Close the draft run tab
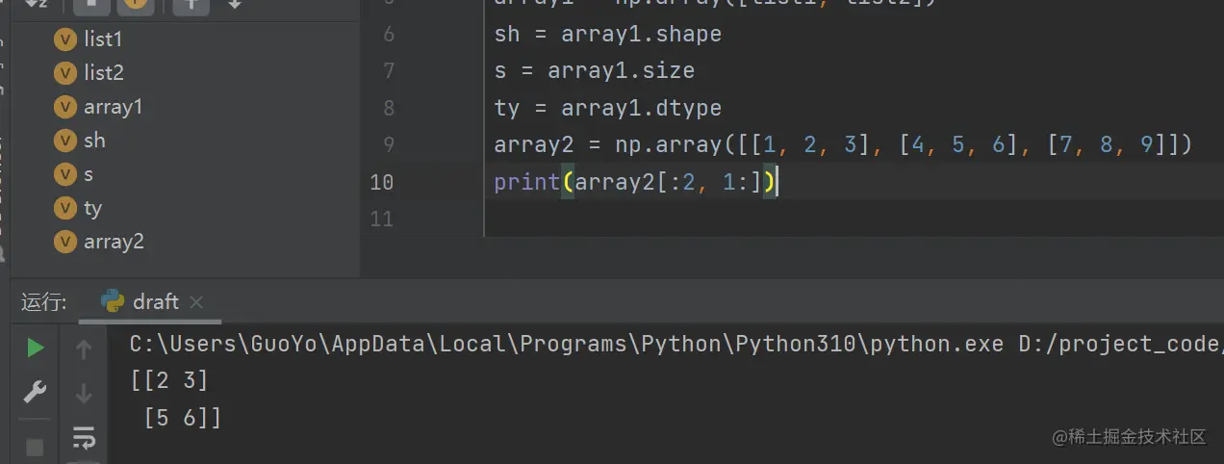The width and height of the screenshot is (1224, 464). (x=196, y=302)
